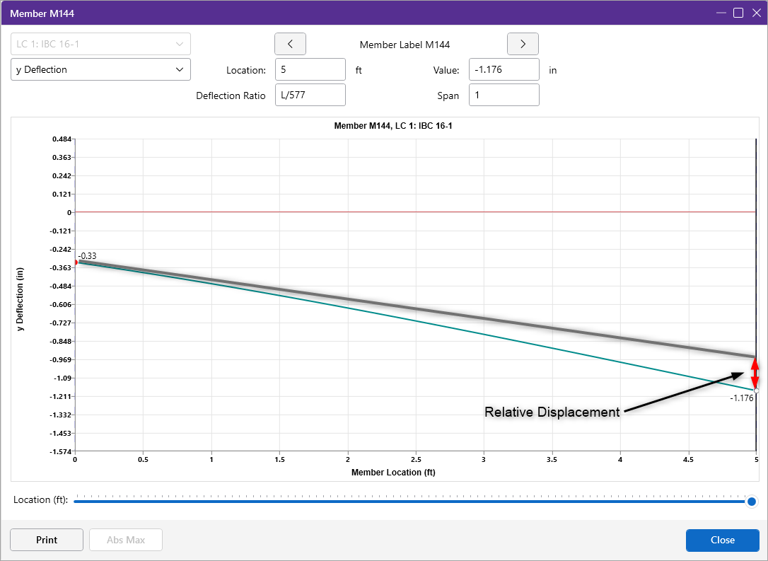The height and width of the screenshot is (561, 768).
Task: Open the y Deflection diagram type dropdown
Action: [100, 69]
